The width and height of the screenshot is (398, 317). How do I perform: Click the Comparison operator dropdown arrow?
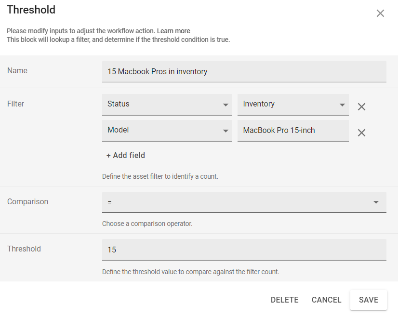[376, 202]
